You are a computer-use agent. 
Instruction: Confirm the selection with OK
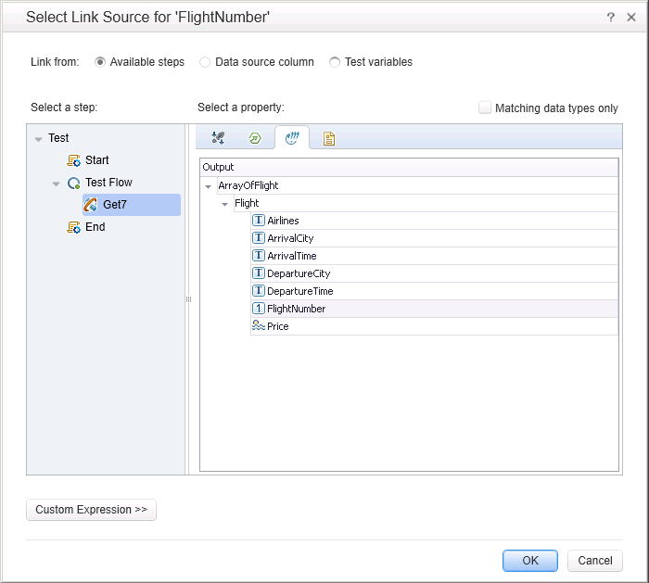[x=529, y=561]
